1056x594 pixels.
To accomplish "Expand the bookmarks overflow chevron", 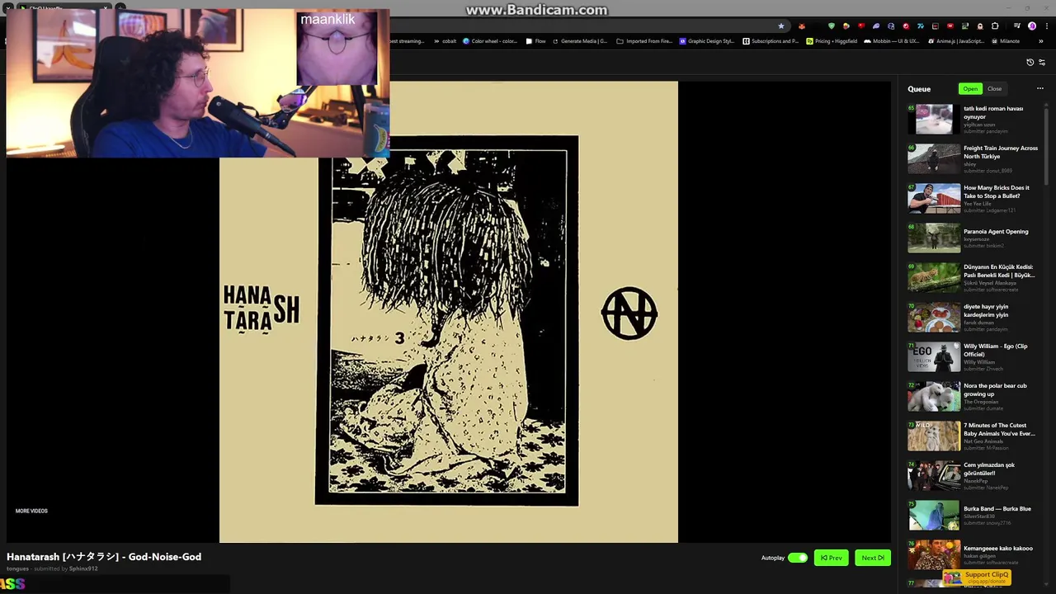I will click(1040, 40).
